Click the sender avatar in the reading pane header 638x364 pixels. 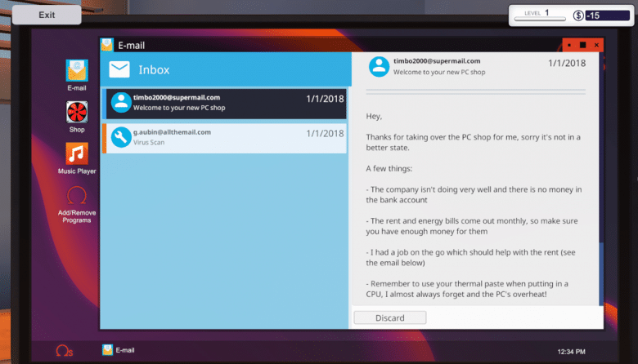pos(378,66)
